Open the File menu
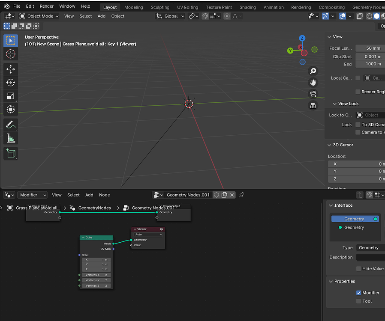 pos(17,6)
